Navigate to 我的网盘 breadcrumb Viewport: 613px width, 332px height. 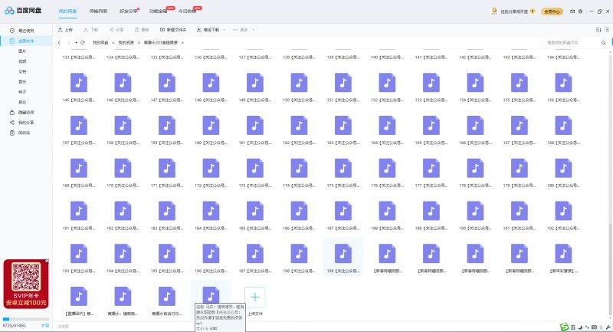tap(100, 43)
